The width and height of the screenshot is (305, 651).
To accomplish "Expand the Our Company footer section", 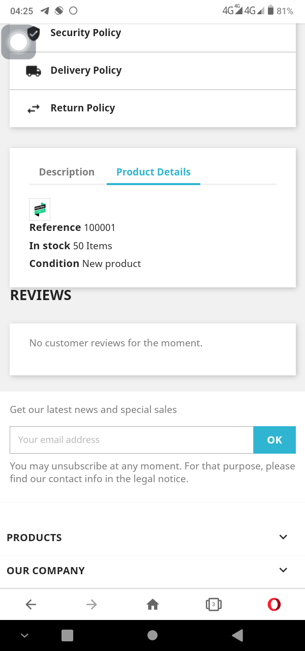I will click(x=283, y=570).
